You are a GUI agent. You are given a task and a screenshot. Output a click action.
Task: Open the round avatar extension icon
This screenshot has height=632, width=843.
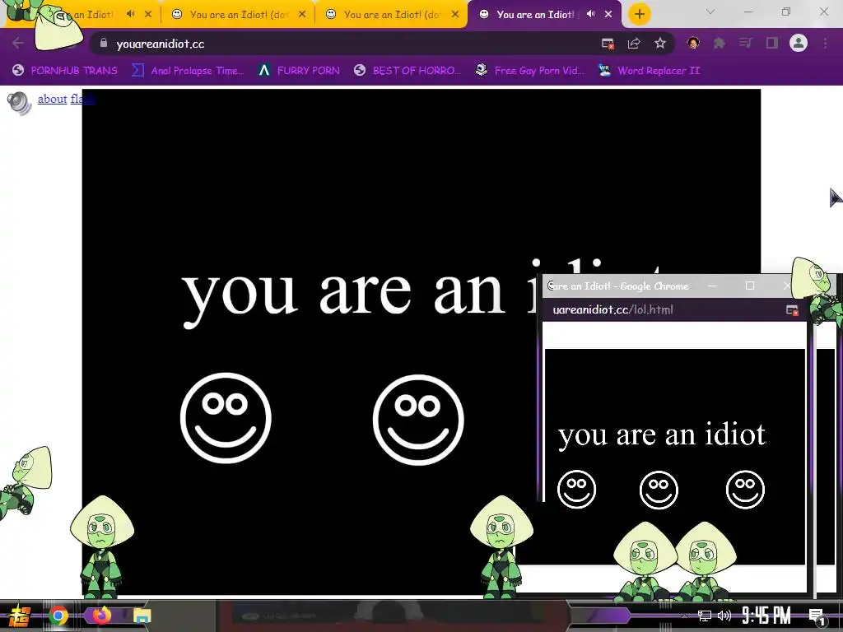tap(693, 43)
